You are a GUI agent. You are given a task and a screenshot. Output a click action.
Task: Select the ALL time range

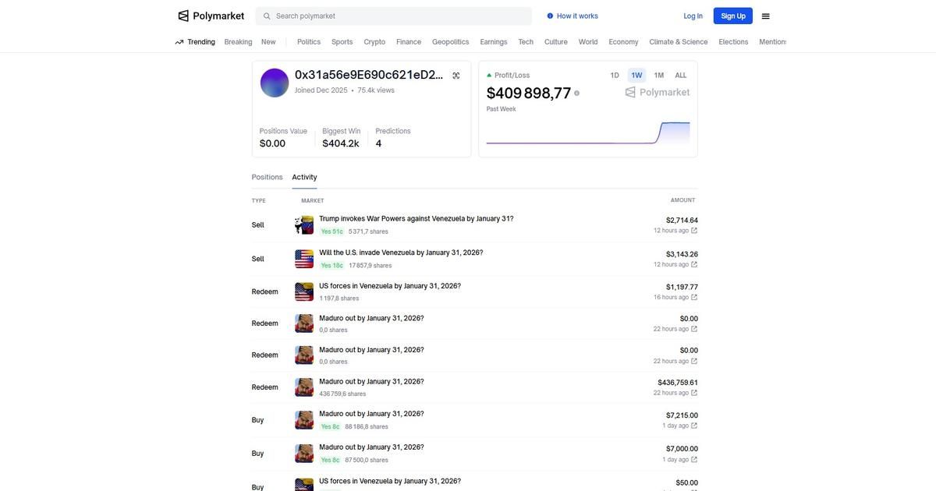tap(681, 76)
